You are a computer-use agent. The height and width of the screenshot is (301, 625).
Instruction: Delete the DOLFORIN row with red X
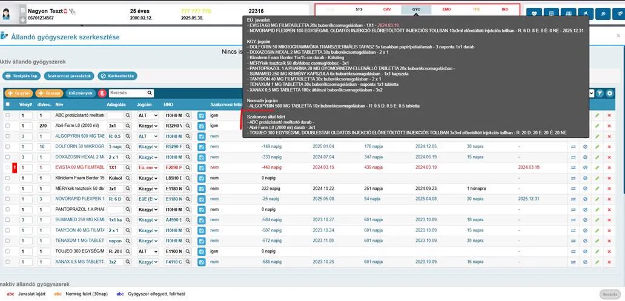coord(609,147)
